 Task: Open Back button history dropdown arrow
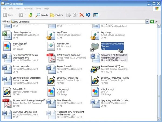click(15, 15)
